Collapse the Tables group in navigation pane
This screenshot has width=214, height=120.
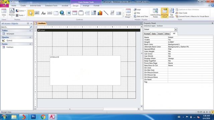[x=30, y=31]
